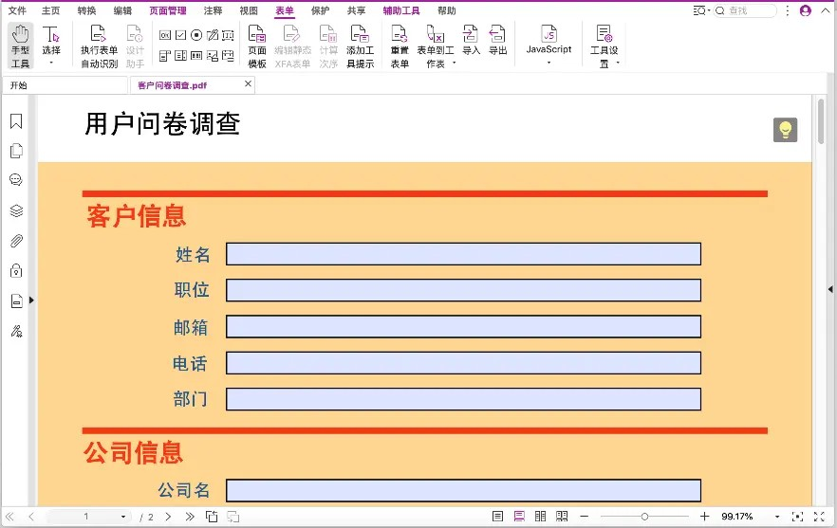This screenshot has width=837, height=528.
Task: Open the Security lock panel in sidebar
Action: pyautogui.click(x=16, y=271)
